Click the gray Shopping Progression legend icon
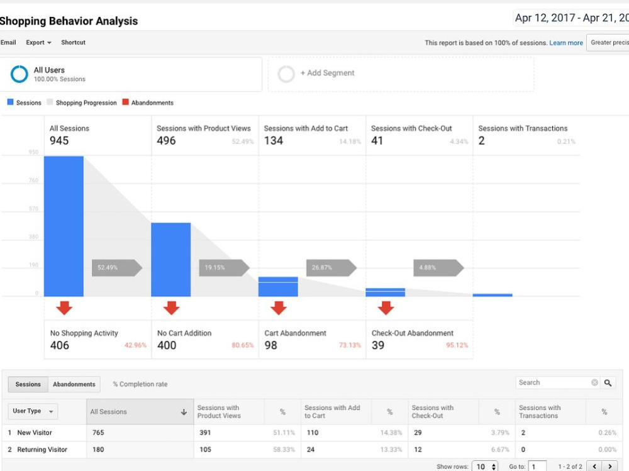 point(49,102)
